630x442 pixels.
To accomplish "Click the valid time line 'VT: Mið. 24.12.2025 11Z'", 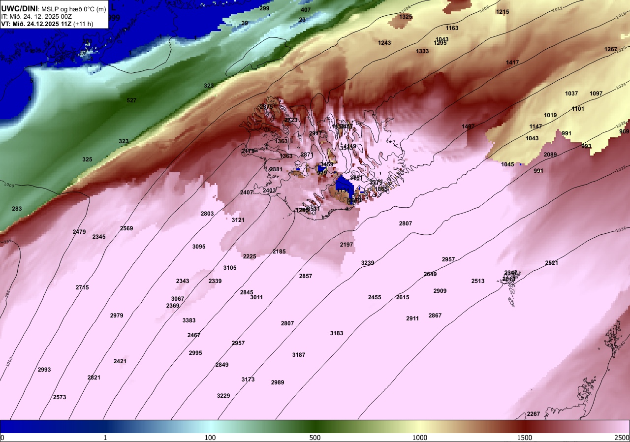I will (x=37, y=23).
